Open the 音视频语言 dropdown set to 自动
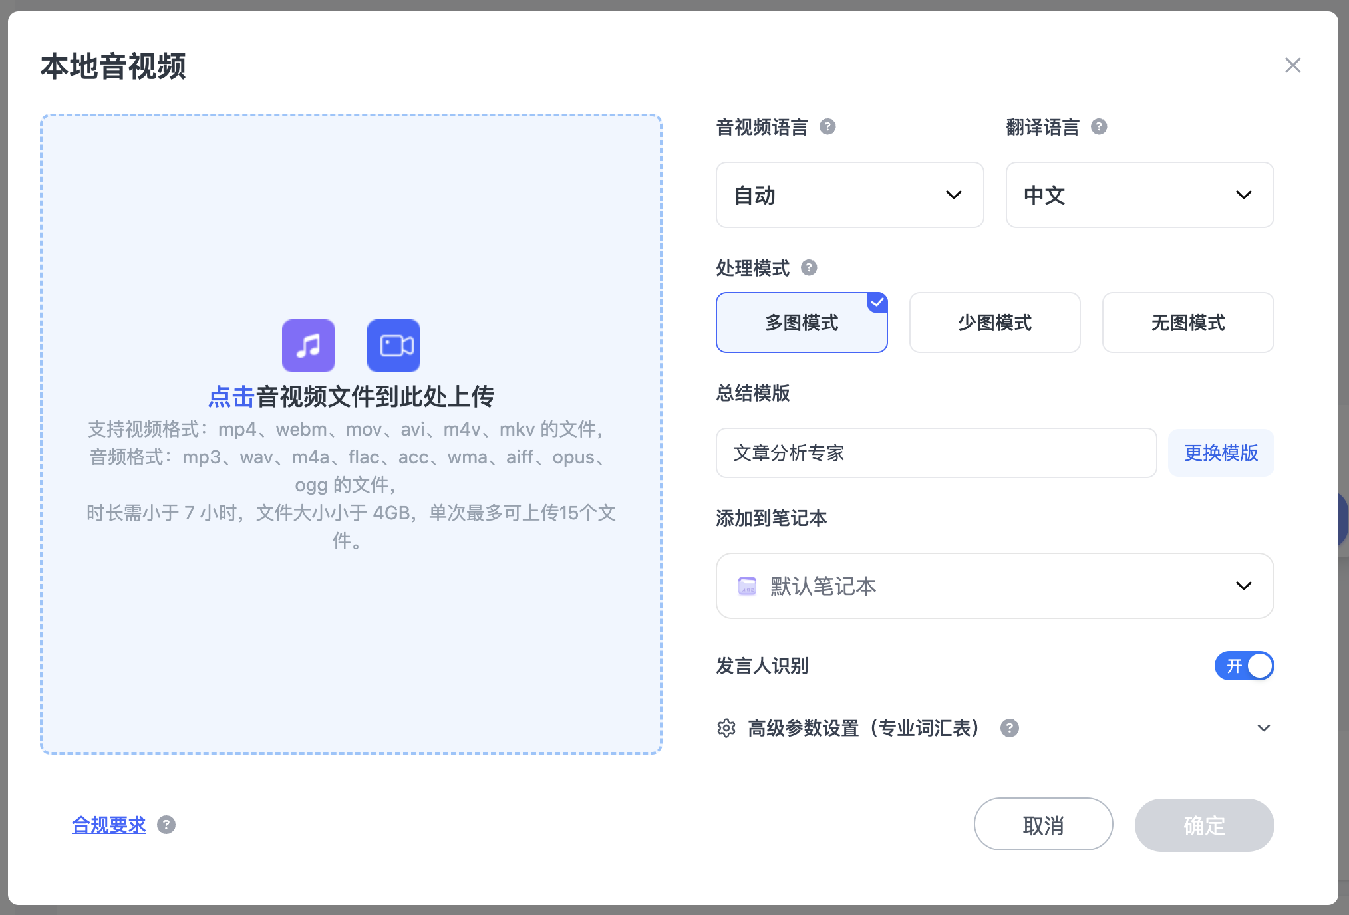1349x915 pixels. click(849, 195)
